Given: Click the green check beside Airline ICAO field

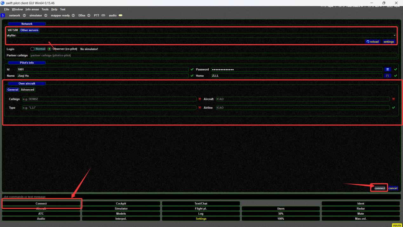Looking at the screenshot, I should click(393, 107).
